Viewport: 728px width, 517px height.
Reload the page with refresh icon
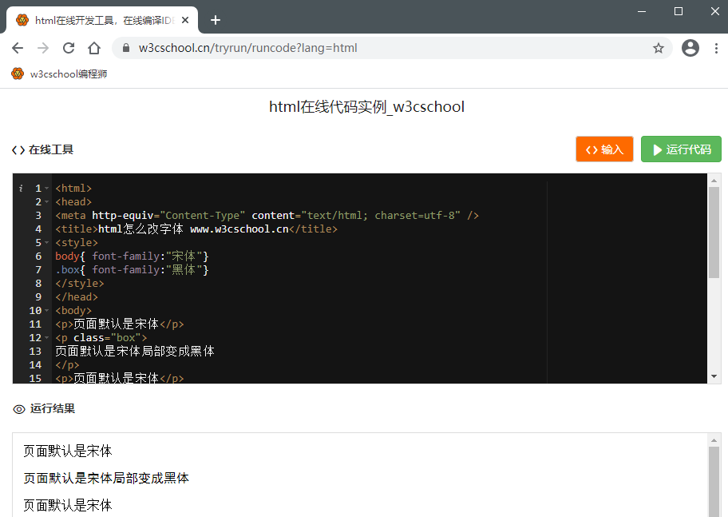pos(69,48)
